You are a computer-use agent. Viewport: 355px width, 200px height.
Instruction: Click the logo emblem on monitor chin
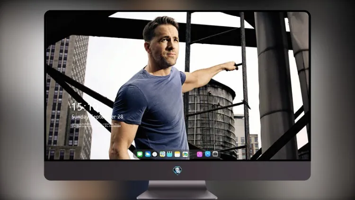point(177,170)
